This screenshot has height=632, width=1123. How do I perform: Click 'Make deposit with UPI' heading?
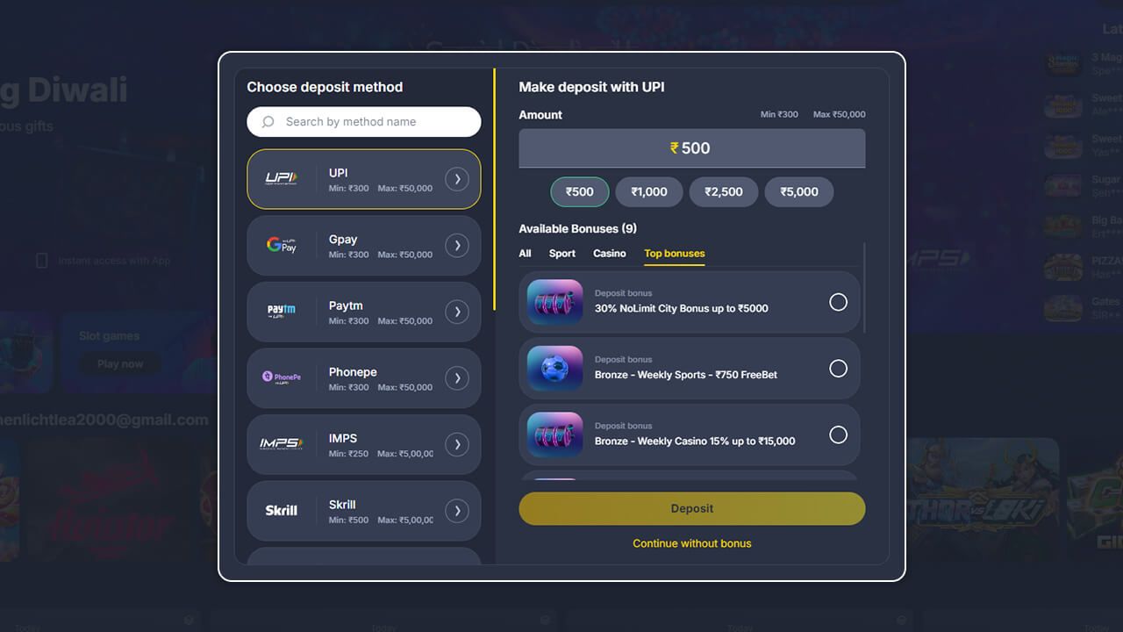pos(591,87)
